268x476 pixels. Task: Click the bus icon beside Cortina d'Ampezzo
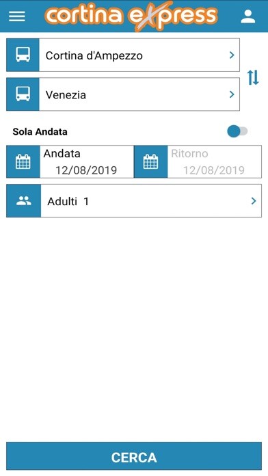(23, 55)
